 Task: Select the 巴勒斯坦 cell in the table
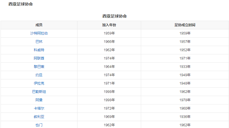coord(39,92)
